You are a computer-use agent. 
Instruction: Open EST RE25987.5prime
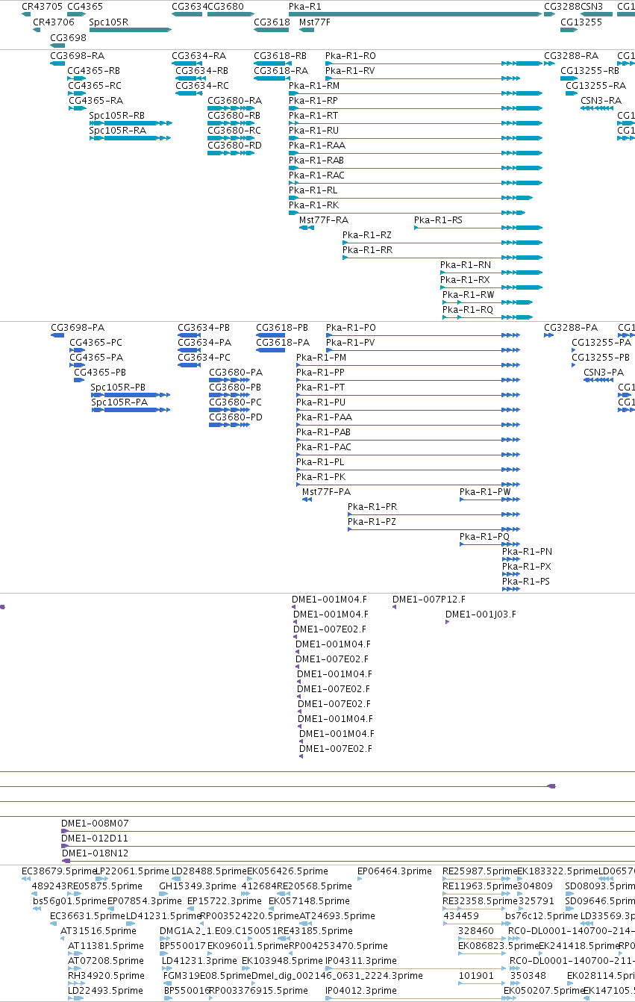tap(480, 871)
